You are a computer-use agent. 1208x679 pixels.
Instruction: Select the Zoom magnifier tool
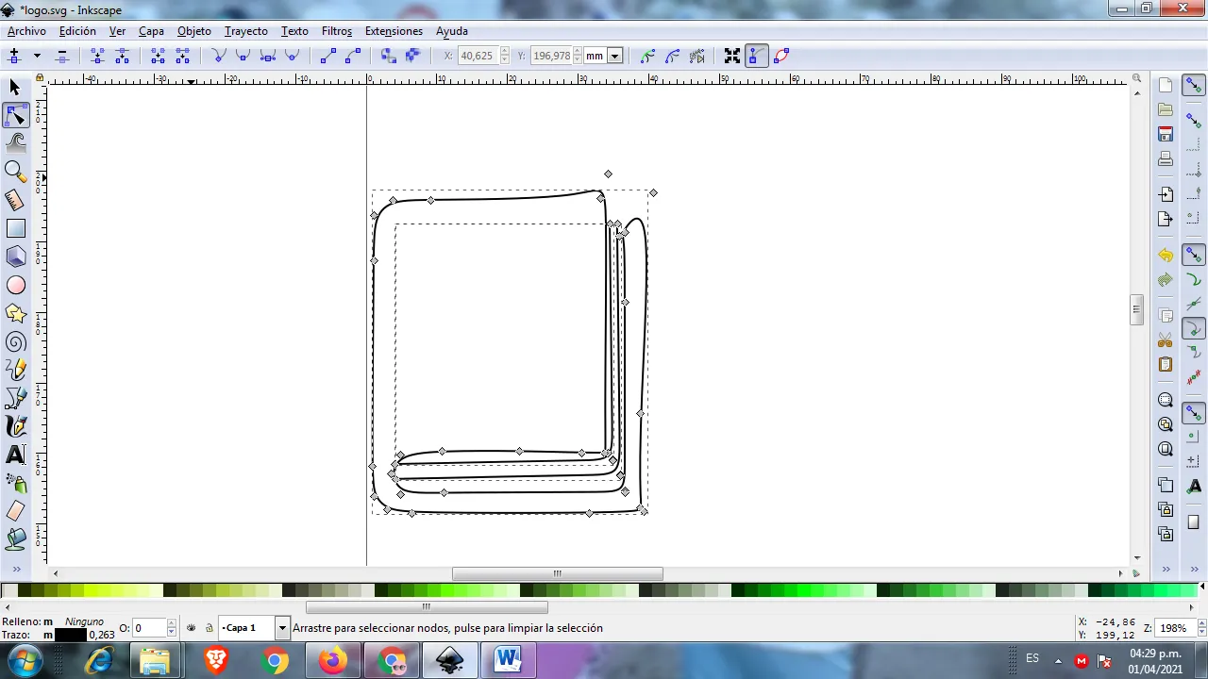[15, 171]
